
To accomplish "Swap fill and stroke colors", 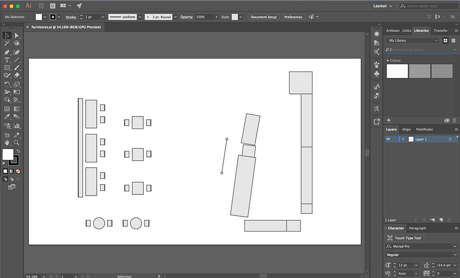I will point(18,151).
